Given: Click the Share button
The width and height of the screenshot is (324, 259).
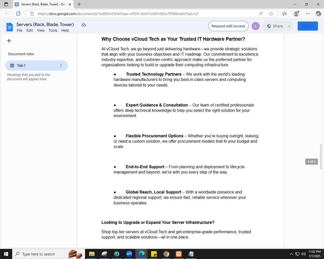Looking at the screenshot, I should pyautogui.click(x=275, y=26).
